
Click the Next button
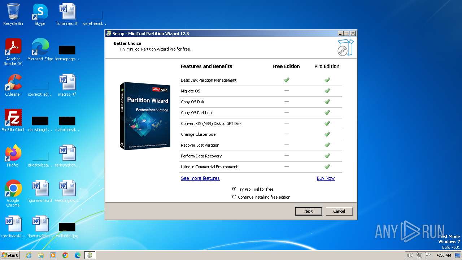click(x=309, y=211)
